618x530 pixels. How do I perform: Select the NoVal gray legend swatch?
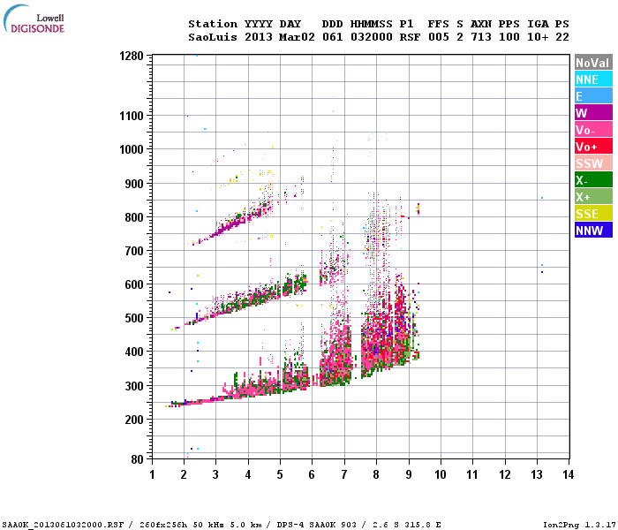(x=593, y=63)
